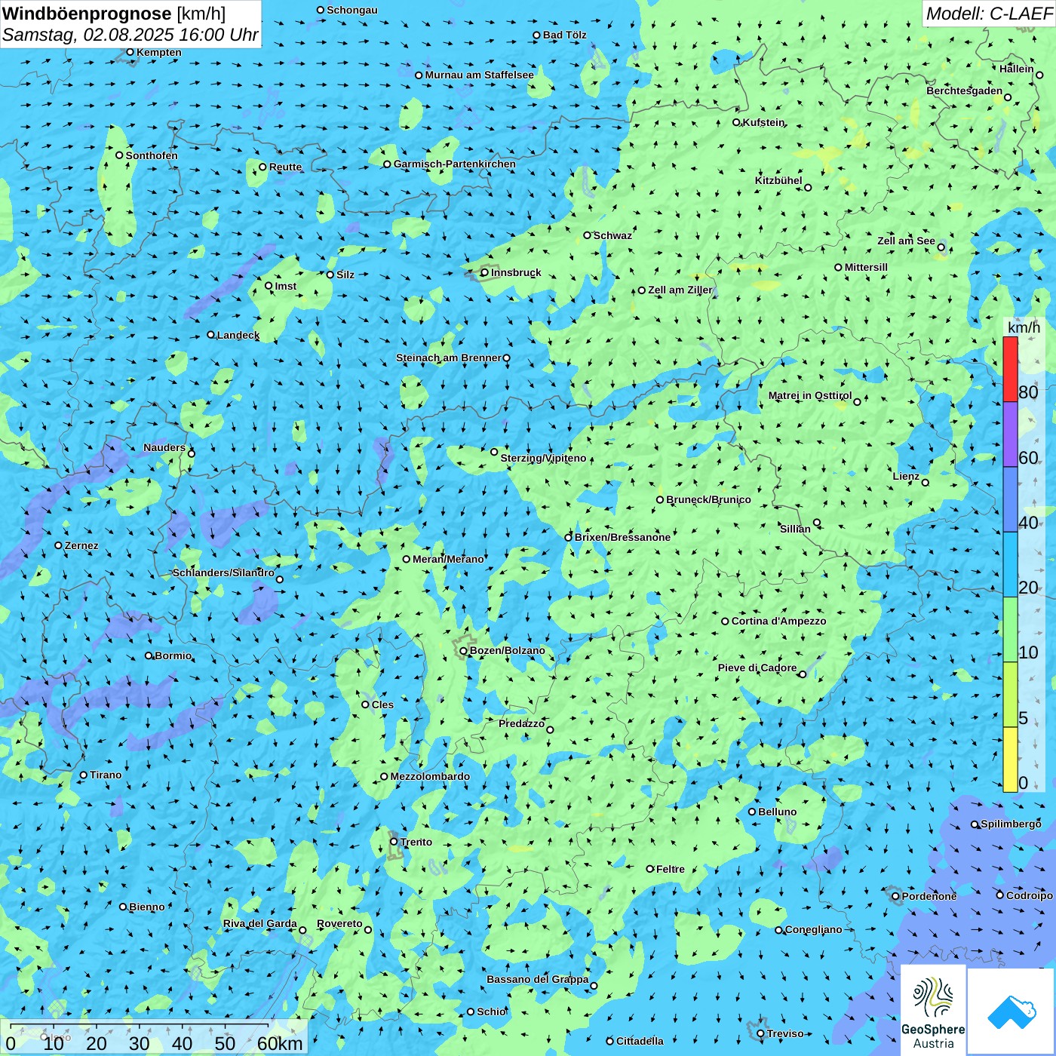Viewport: 1056px width, 1056px height.
Task: Click the 'km/h' legend heading
Action: [x=1024, y=327]
